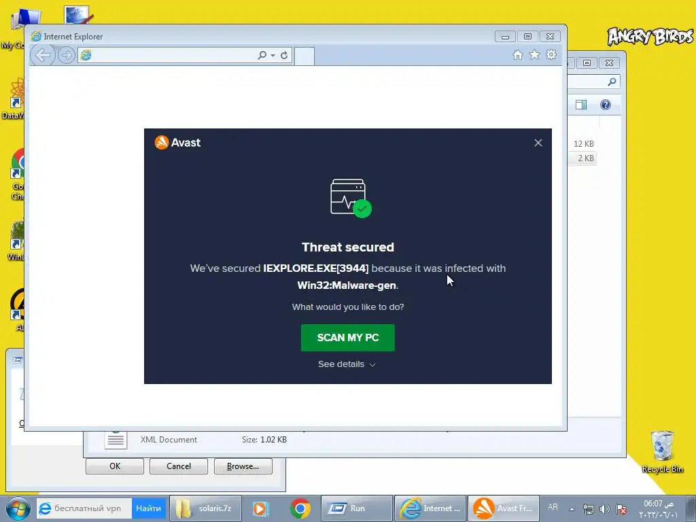This screenshot has height=522, width=696.
Task: Show hidden tray icons arrow
Action: (572, 509)
